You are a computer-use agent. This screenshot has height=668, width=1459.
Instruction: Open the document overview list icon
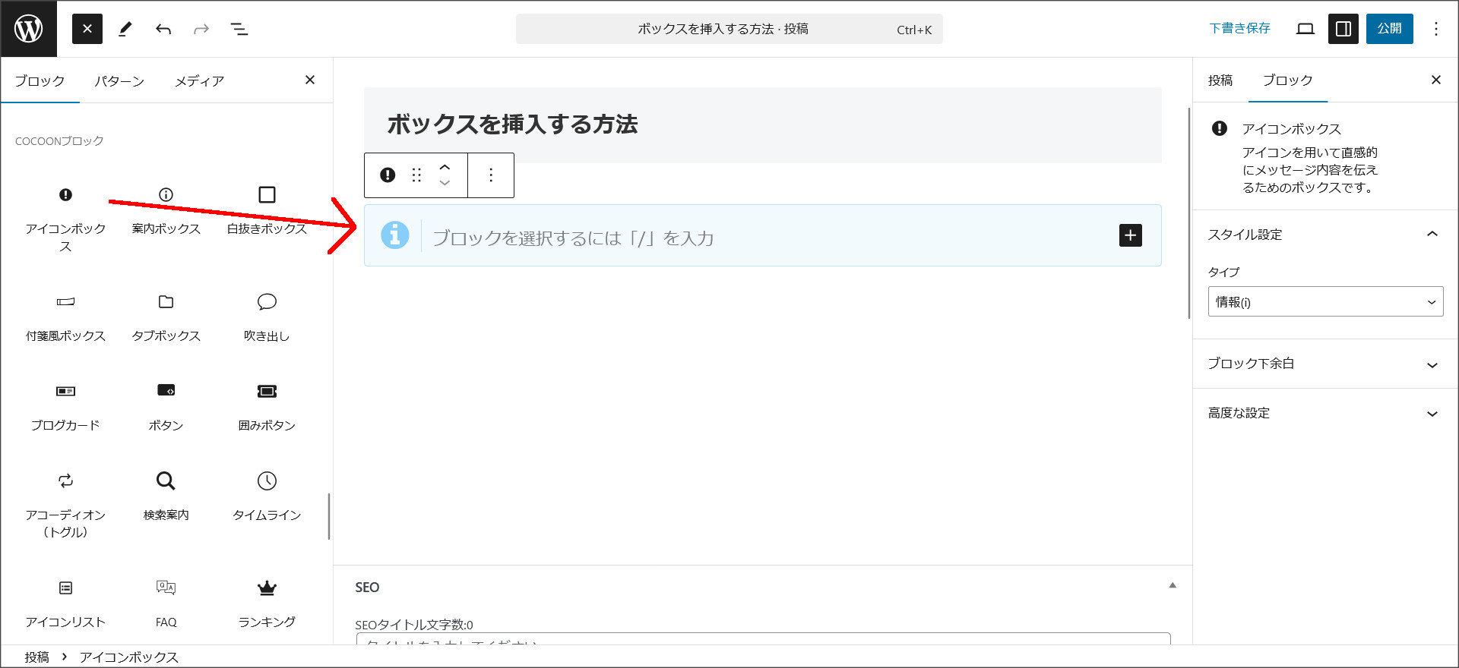click(239, 29)
